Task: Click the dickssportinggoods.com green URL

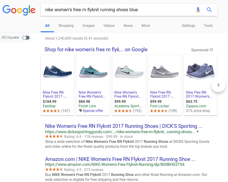Action: [120, 132]
